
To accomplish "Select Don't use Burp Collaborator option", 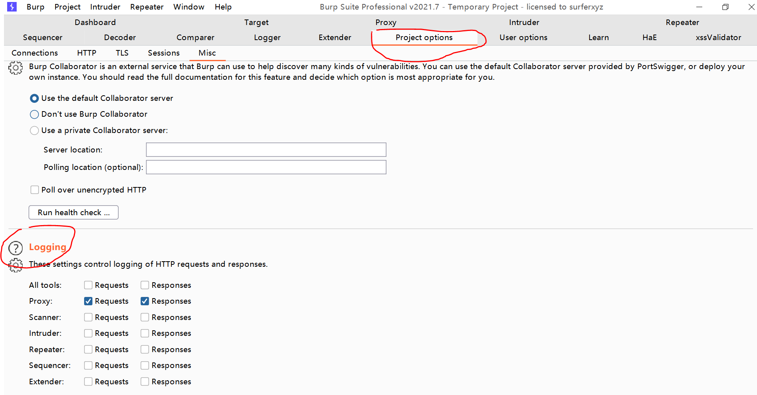I will click(x=35, y=114).
